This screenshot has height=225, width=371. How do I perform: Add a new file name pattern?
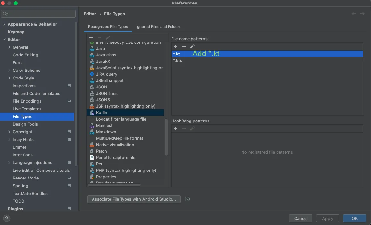tap(176, 47)
